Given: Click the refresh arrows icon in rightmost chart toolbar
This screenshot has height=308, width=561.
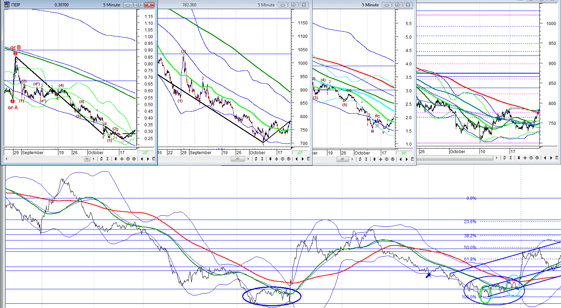Looking at the screenshot, I should (x=504, y=158).
